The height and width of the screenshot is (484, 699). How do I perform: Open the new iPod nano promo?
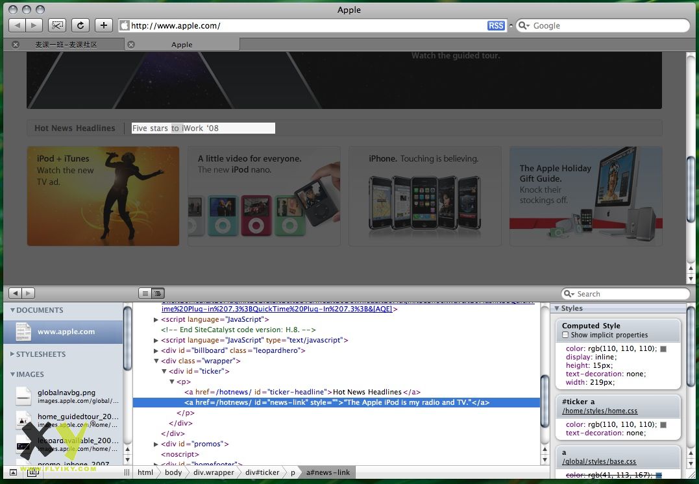(x=264, y=196)
